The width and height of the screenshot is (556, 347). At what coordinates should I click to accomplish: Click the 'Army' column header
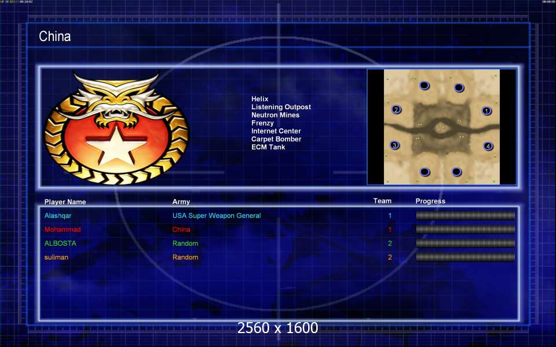181,202
